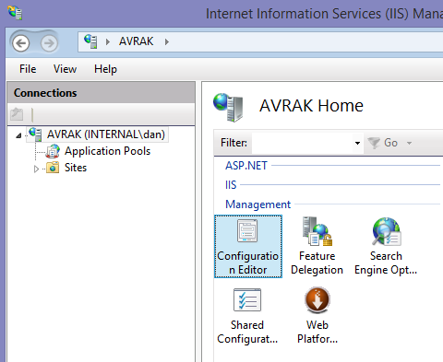Open Search Engine Optimization feature

tap(386, 247)
